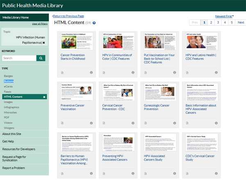Click the Next page button
The image size is (246, 182).
click(240, 22)
